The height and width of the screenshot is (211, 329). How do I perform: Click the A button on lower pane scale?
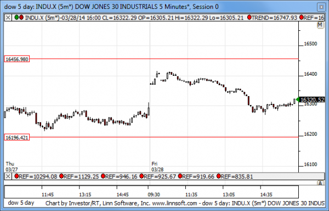point(320,184)
